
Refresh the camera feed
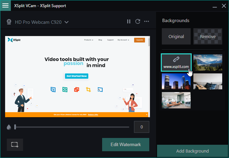138,21
